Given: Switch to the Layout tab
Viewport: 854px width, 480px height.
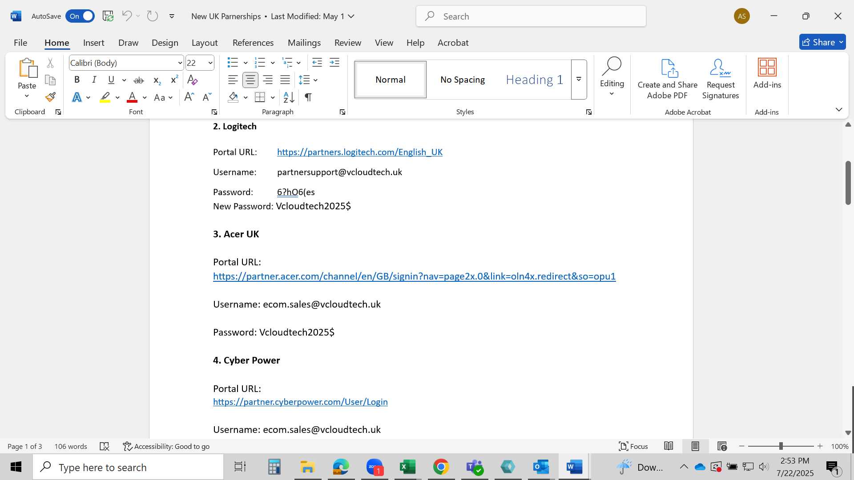Looking at the screenshot, I should click(x=204, y=43).
